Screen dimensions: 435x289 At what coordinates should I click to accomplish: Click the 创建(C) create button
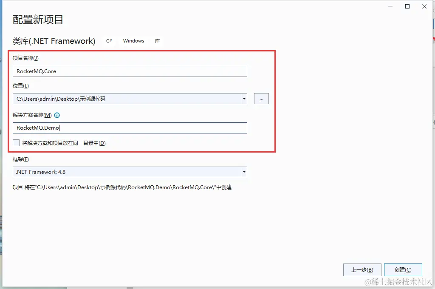[403, 270]
